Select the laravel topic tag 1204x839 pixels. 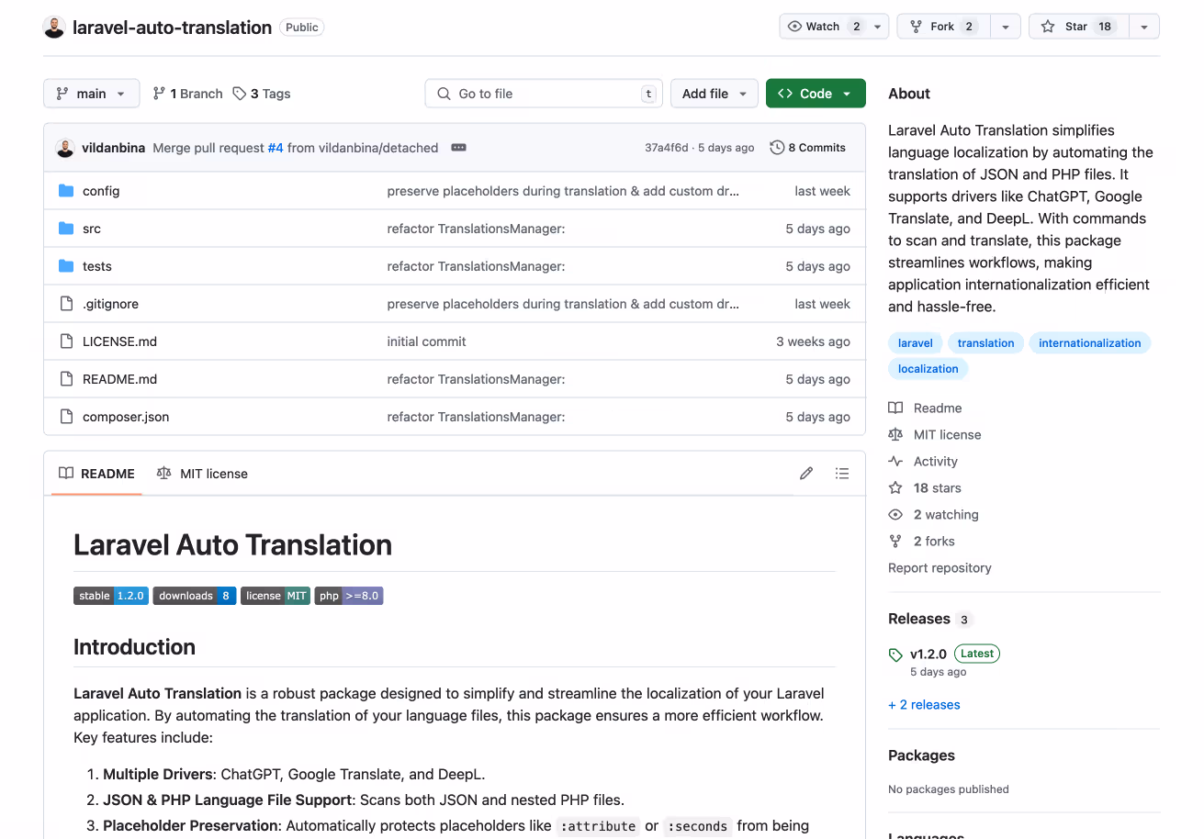916,343
